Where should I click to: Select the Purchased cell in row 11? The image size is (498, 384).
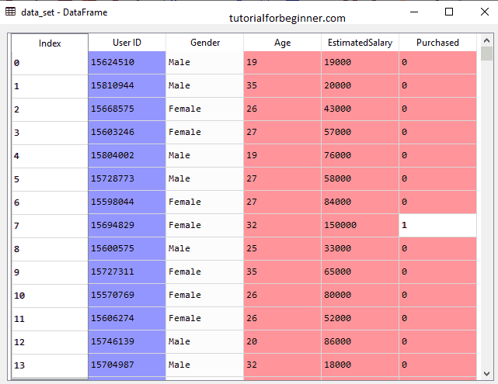[437, 318]
